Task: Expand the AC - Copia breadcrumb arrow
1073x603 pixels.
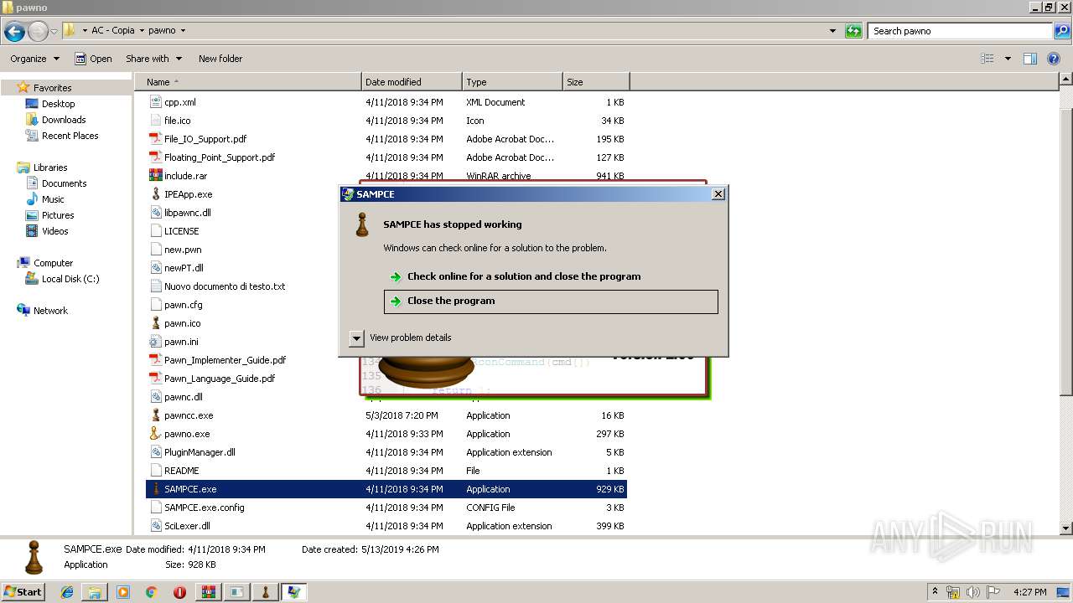Action: coord(142,30)
